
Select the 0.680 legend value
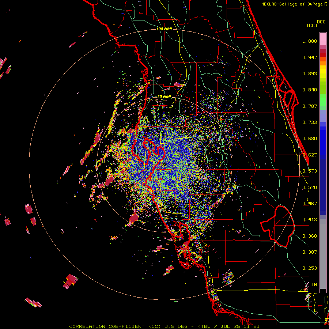310,139
